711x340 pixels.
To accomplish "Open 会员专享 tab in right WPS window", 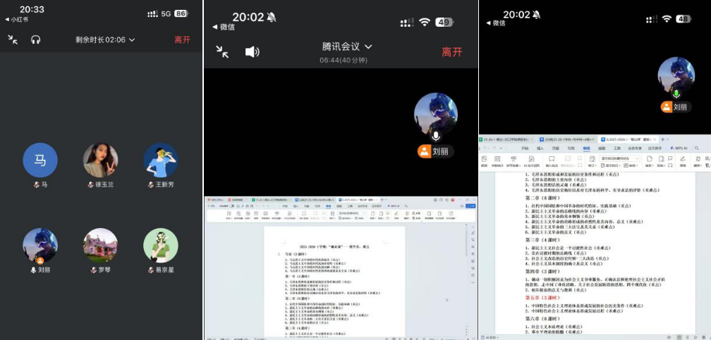I will [636, 149].
